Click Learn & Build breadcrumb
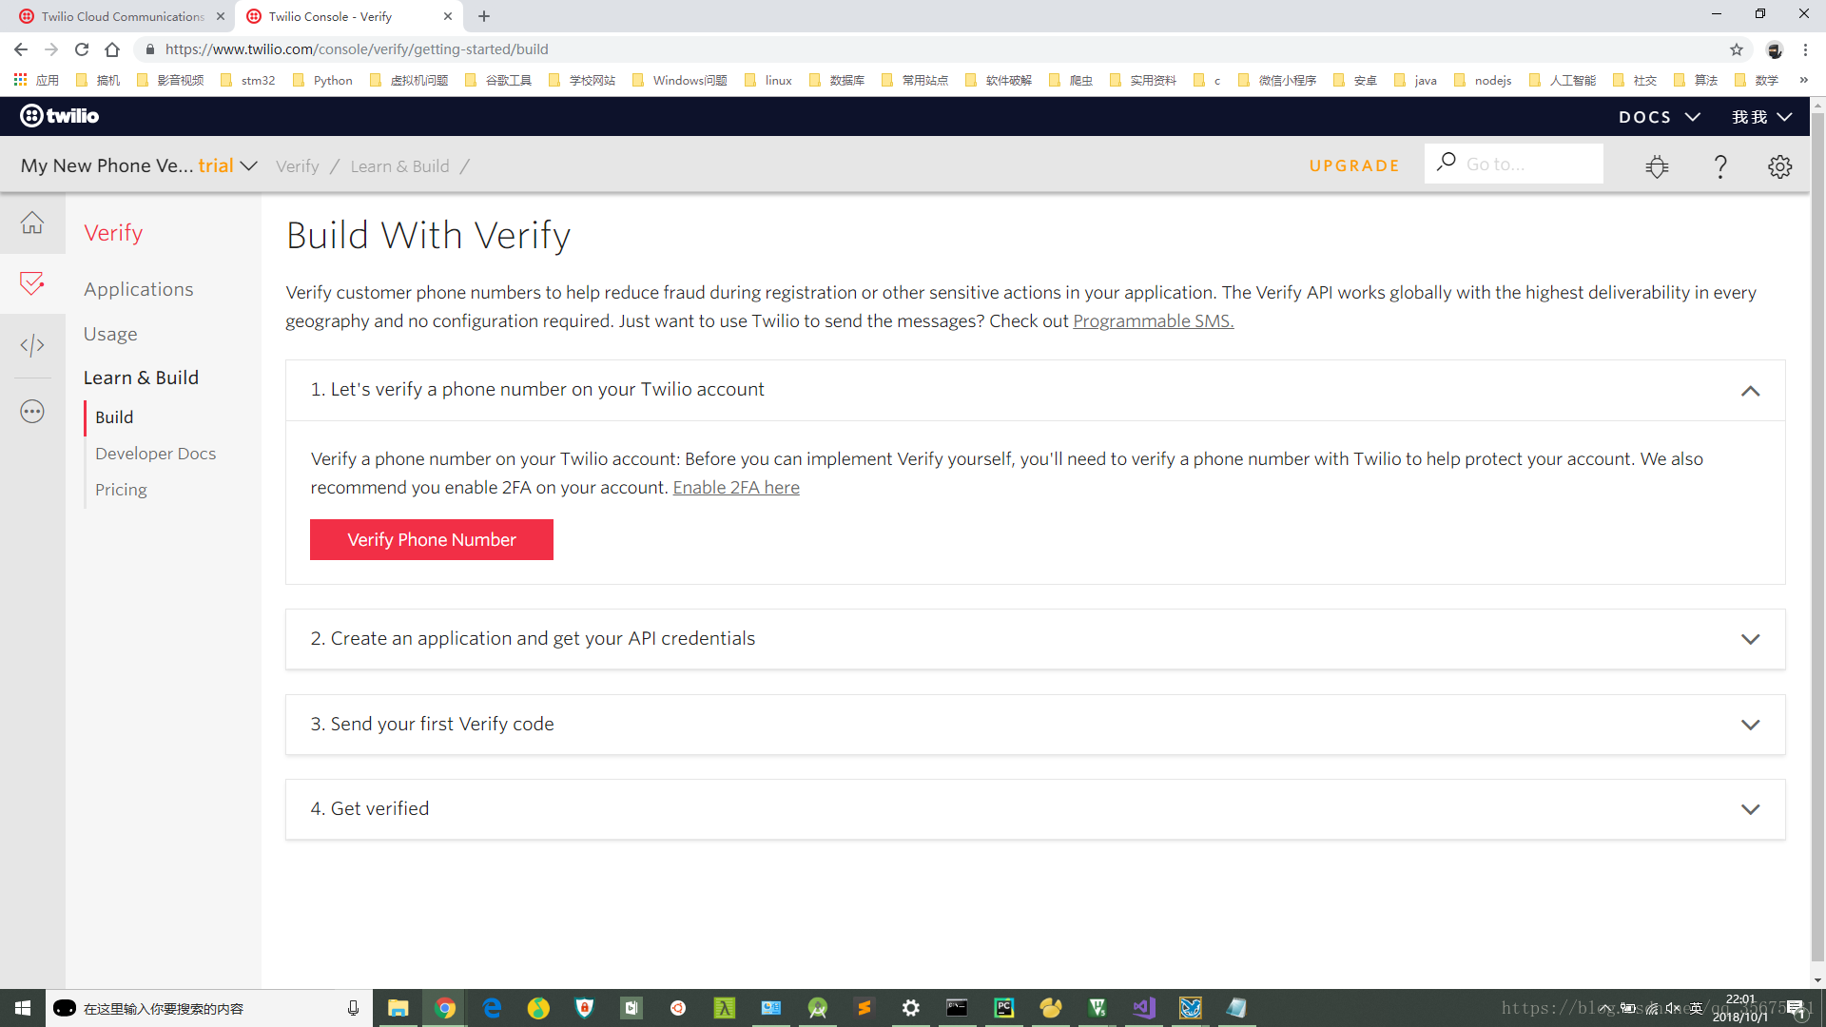The height and width of the screenshot is (1027, 1826). 399,166
